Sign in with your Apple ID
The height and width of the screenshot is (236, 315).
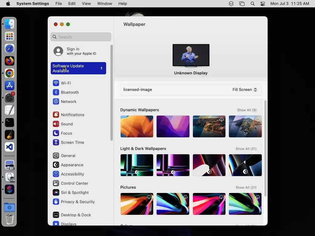pyautogui.click(x=75, y=51)
